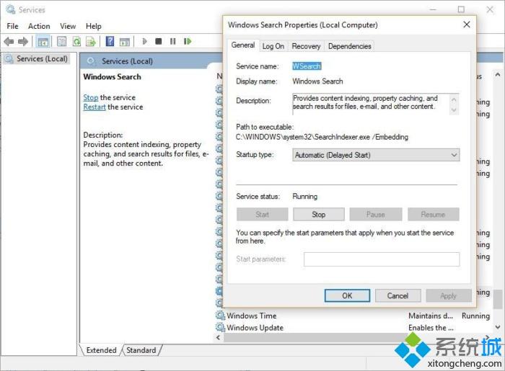Switch to the Dependencies tab

349,46
